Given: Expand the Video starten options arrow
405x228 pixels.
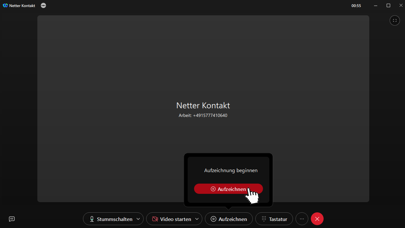Looking at the screenshot, I should [x=197, y=219].
